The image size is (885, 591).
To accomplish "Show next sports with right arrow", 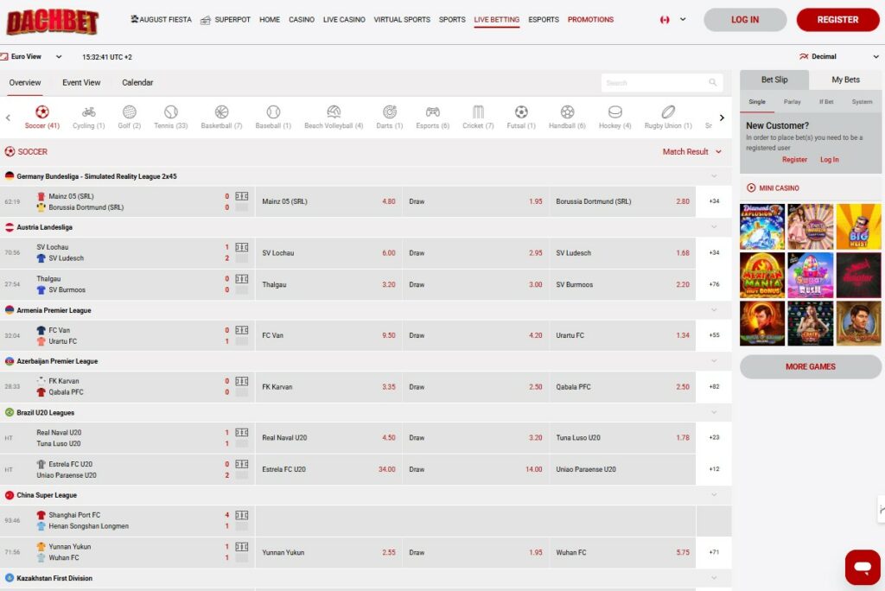I will (x=722, y=118).
